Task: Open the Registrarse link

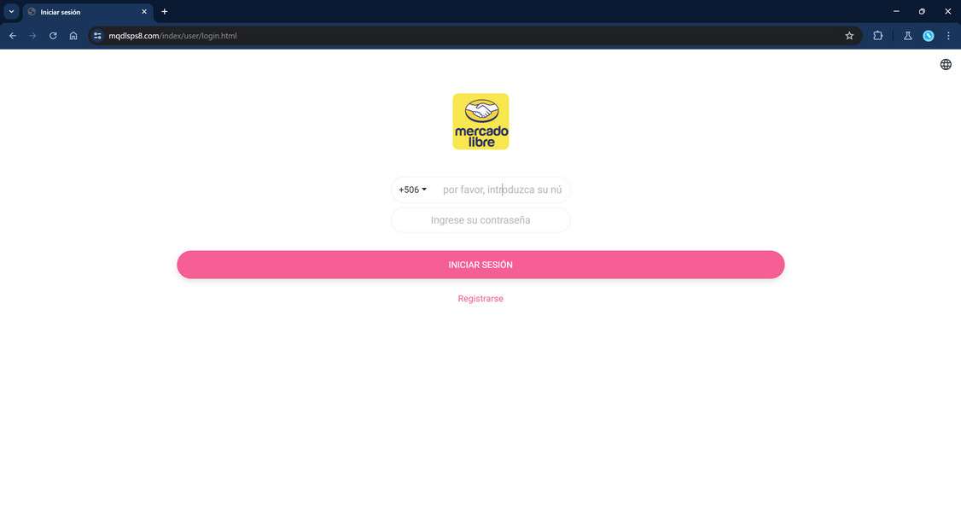Action: 480,298
